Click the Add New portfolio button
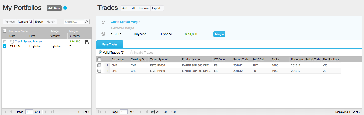 [54, 8]
